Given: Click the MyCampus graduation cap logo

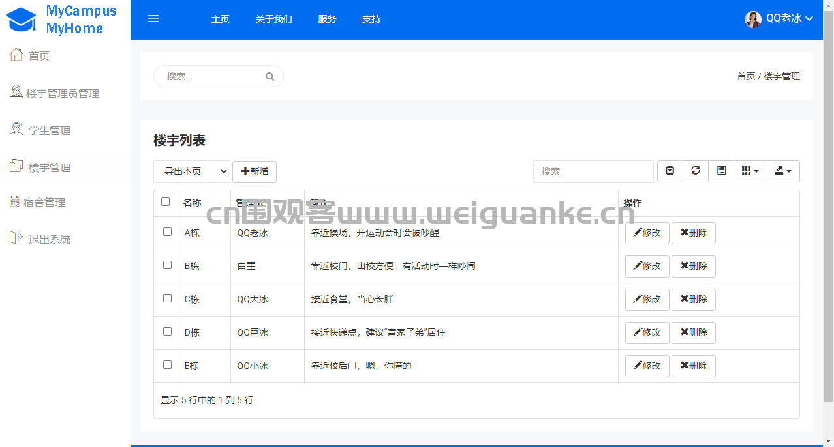Looking at the screenshot, I should click(x=22, y=20).
